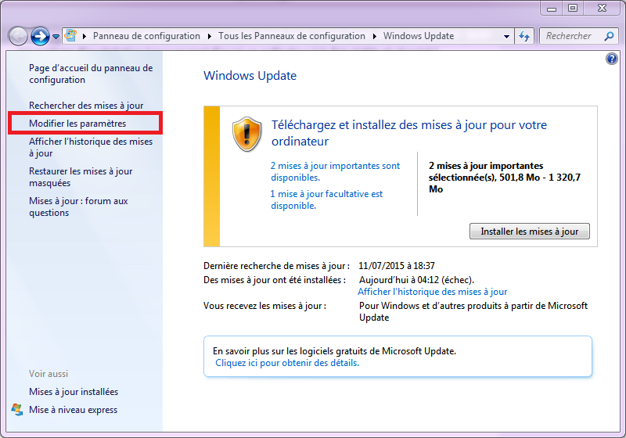626x438 pixels.
Task: Open Page d'accueil du panneau de configuration
Action: pyautogui.click(x=91, y=74)
